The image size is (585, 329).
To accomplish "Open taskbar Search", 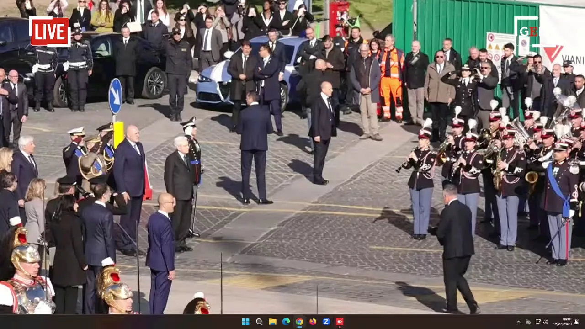I will coord(259,322).
